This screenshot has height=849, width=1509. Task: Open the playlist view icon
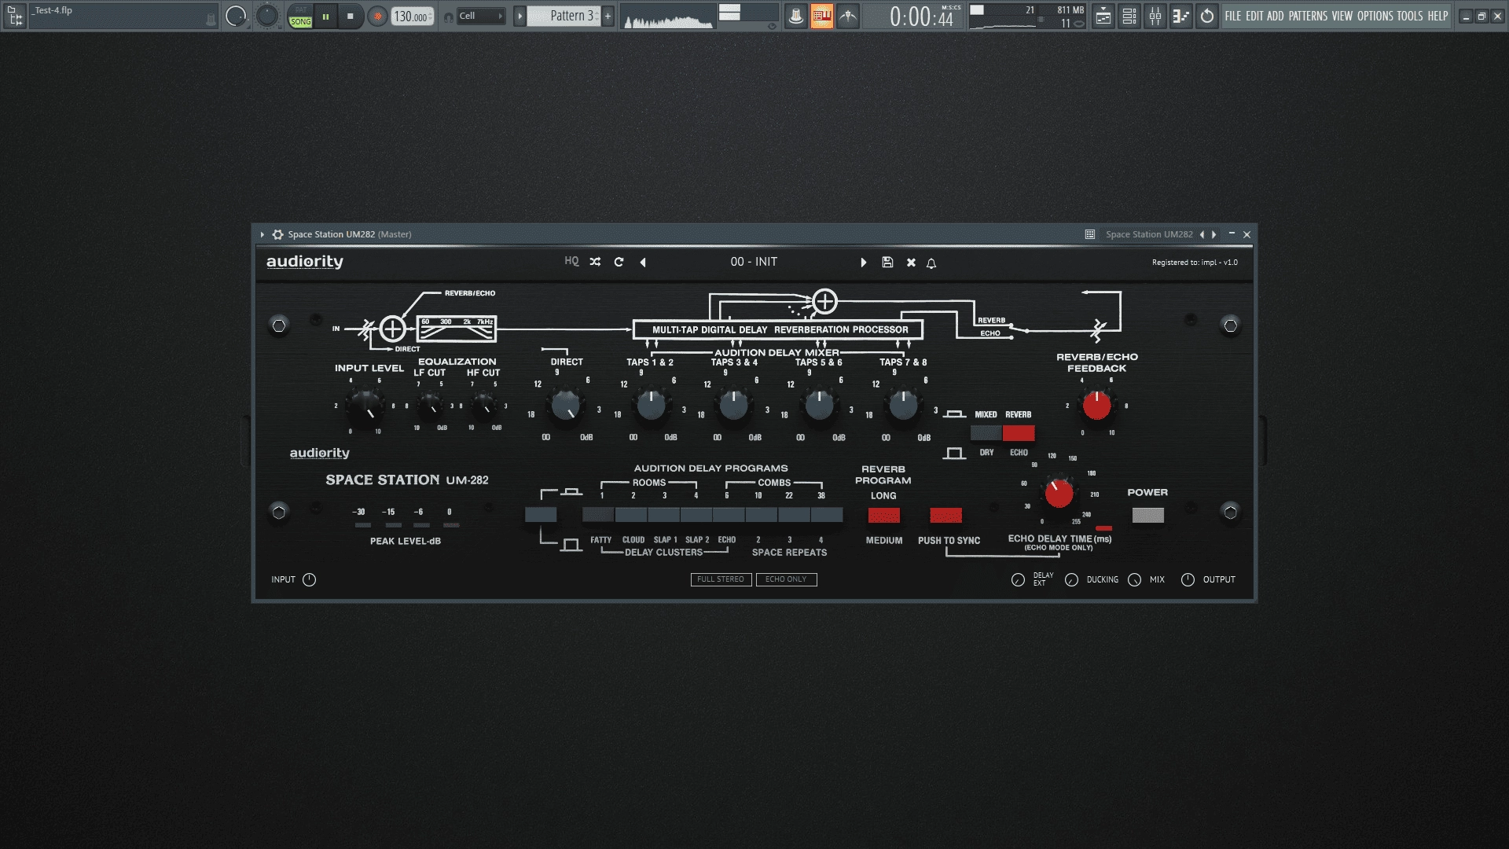(x=1103, y=16)
